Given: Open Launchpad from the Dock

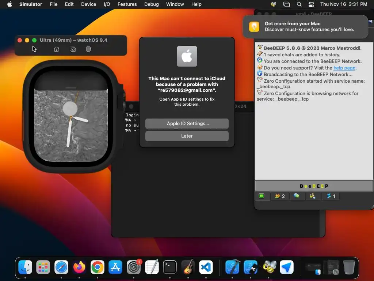Looking at the screenshot, I should click(43, 267).
